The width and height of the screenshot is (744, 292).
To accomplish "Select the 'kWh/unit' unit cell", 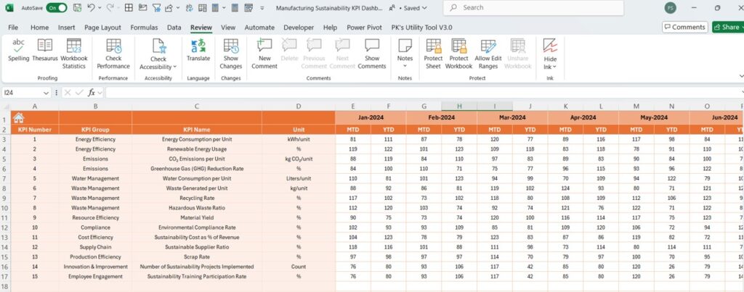I will pos(299,139).
